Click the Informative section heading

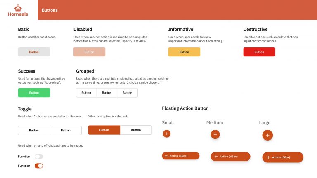coord(180,30)
